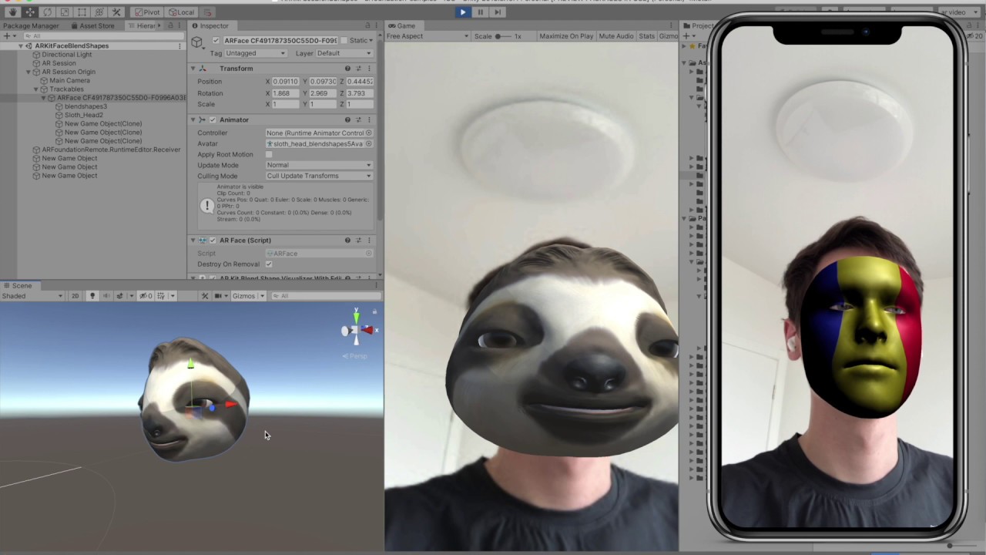Open Update Mode dropdown
Screen dimensions: 986x555
coord(319,165)
